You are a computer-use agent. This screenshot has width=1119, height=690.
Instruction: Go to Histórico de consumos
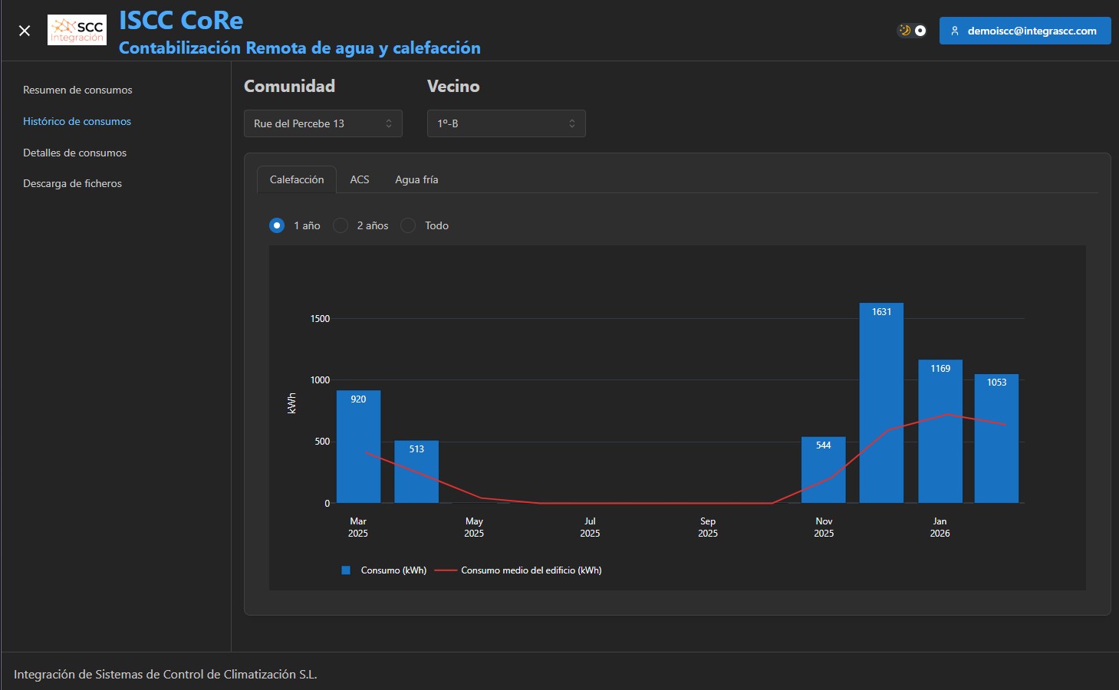point(77,121)
